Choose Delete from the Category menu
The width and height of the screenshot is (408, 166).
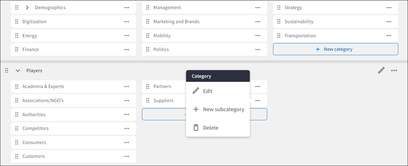(210, 128)
